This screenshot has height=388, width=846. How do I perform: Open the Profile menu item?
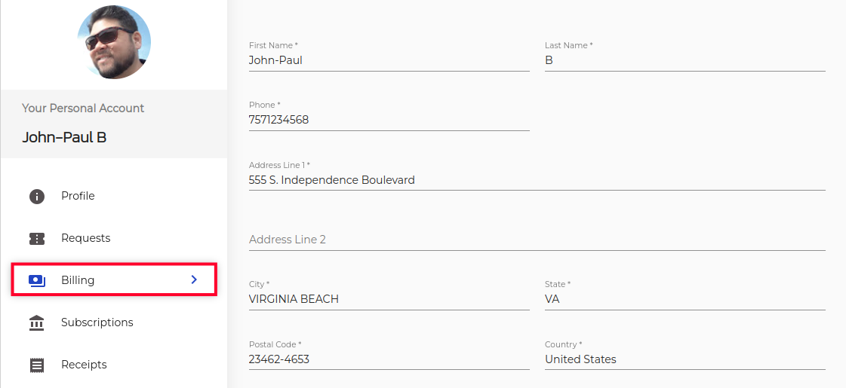tap(78, 196)
